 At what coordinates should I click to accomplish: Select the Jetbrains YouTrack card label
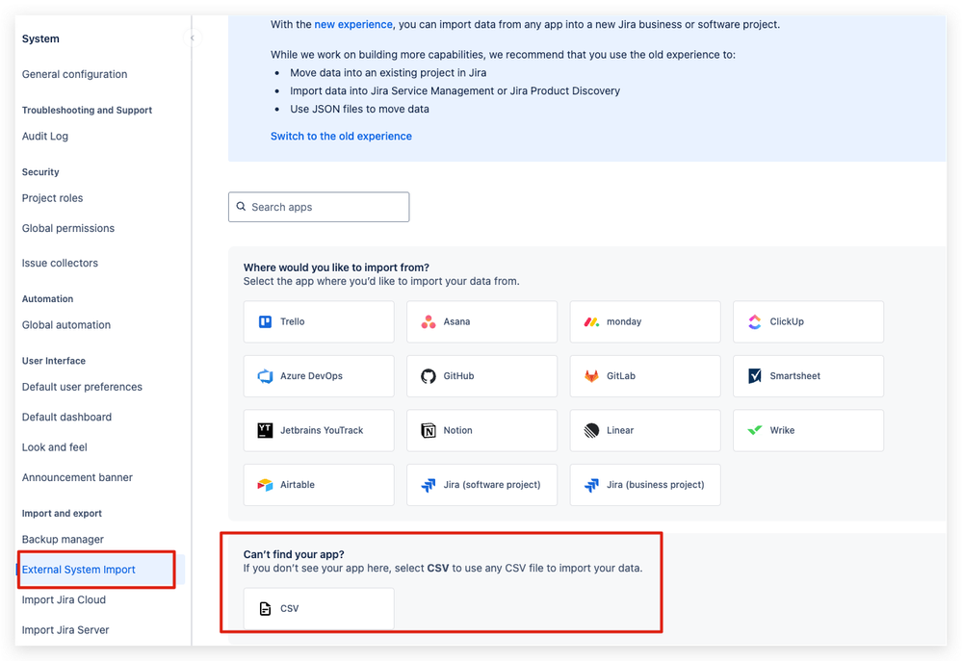click(x=322, y=430)
